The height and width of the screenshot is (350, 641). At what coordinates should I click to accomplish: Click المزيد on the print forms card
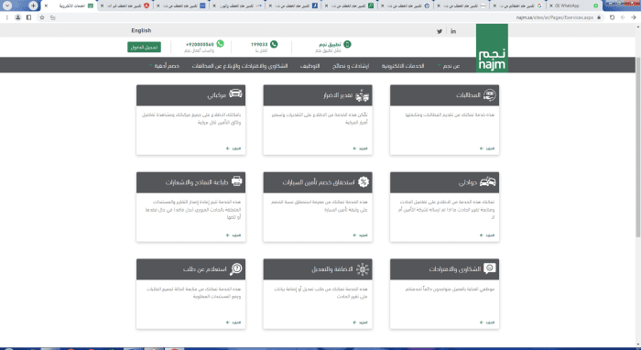[x=234, y=235]
